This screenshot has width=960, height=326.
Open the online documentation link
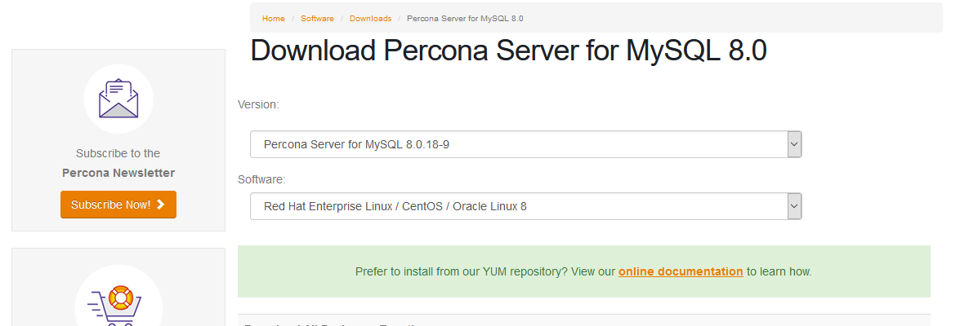pos(681,271)
